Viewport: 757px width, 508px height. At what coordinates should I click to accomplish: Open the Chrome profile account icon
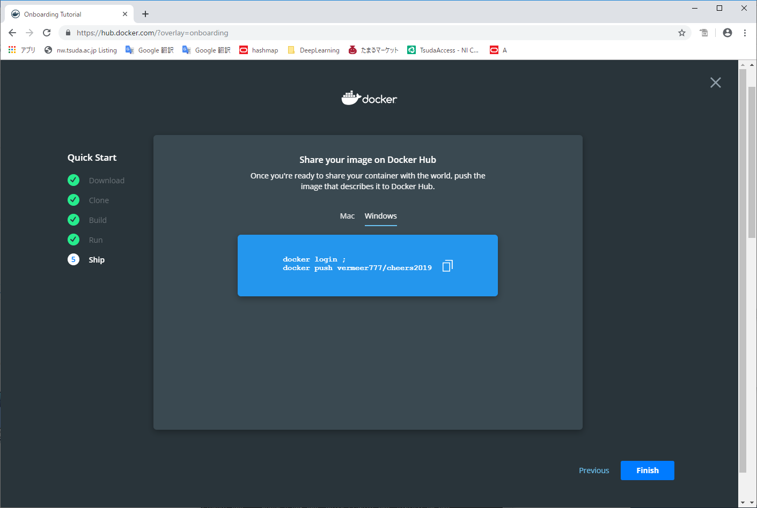(x=727, y=33)
